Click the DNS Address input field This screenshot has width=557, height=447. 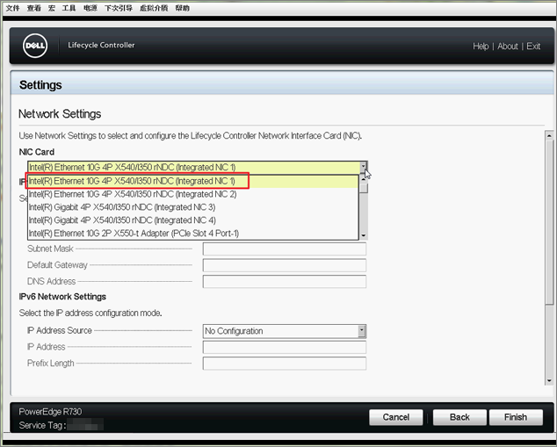pyautogui.click(x=284, y=282)
